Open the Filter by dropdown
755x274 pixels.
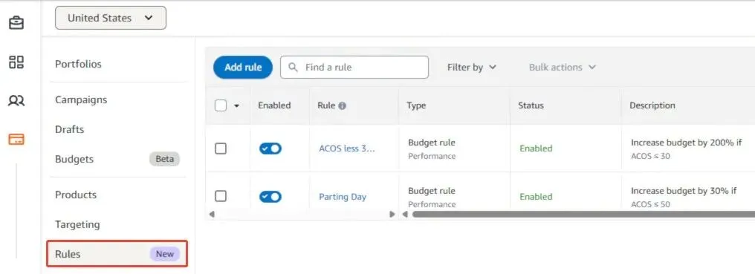471,68
